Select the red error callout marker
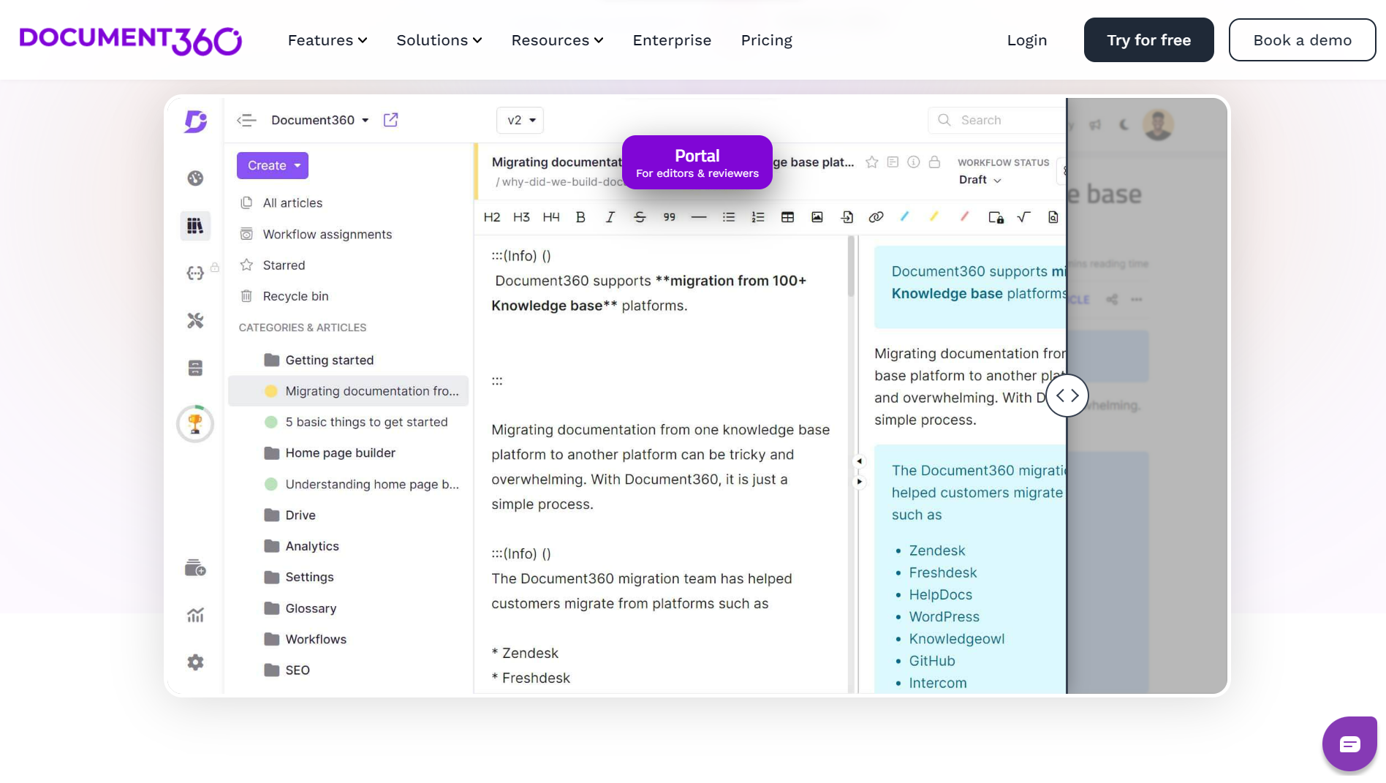This screenshot has width=1386, height=783. [964, 216]
